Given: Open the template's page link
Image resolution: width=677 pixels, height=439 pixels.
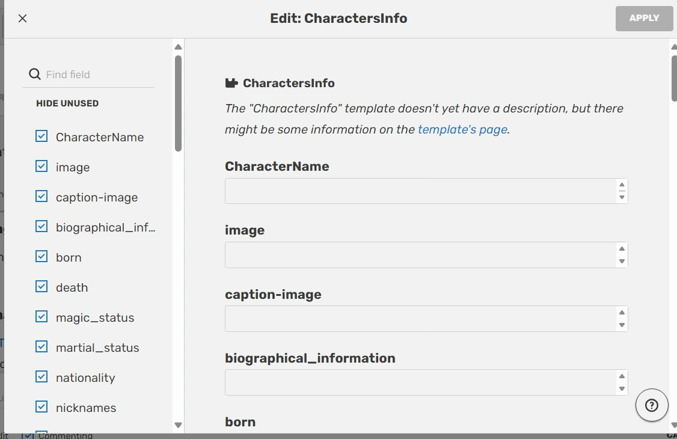Looking at the screenshot, I should click(x=462, y=129).
